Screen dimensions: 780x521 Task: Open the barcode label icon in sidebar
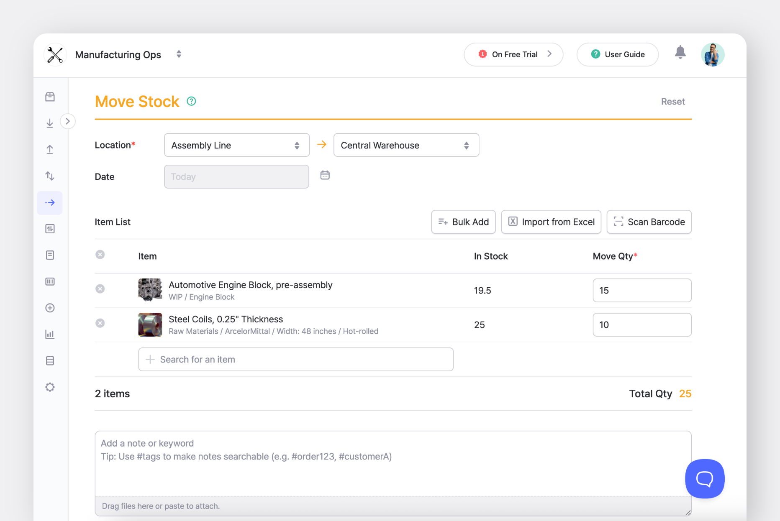tap(50, 281)
